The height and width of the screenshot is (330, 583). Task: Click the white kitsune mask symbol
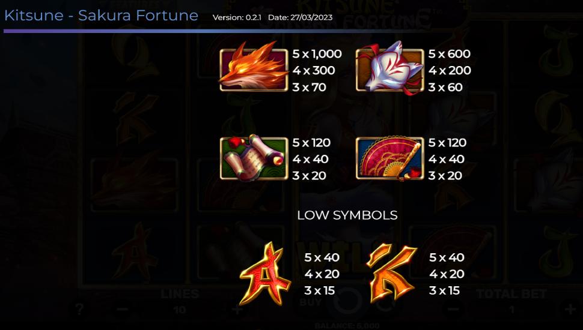coord(390,68)
